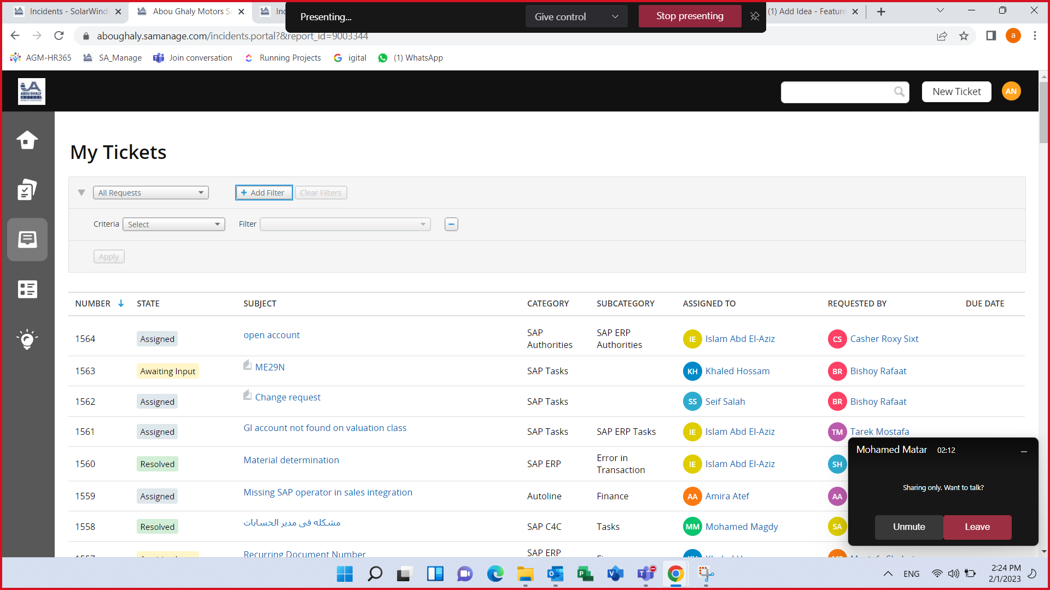Switch to Incidents - SolarWinds tab
This screenshot has width=1050, height=590.
click(68, 11)
